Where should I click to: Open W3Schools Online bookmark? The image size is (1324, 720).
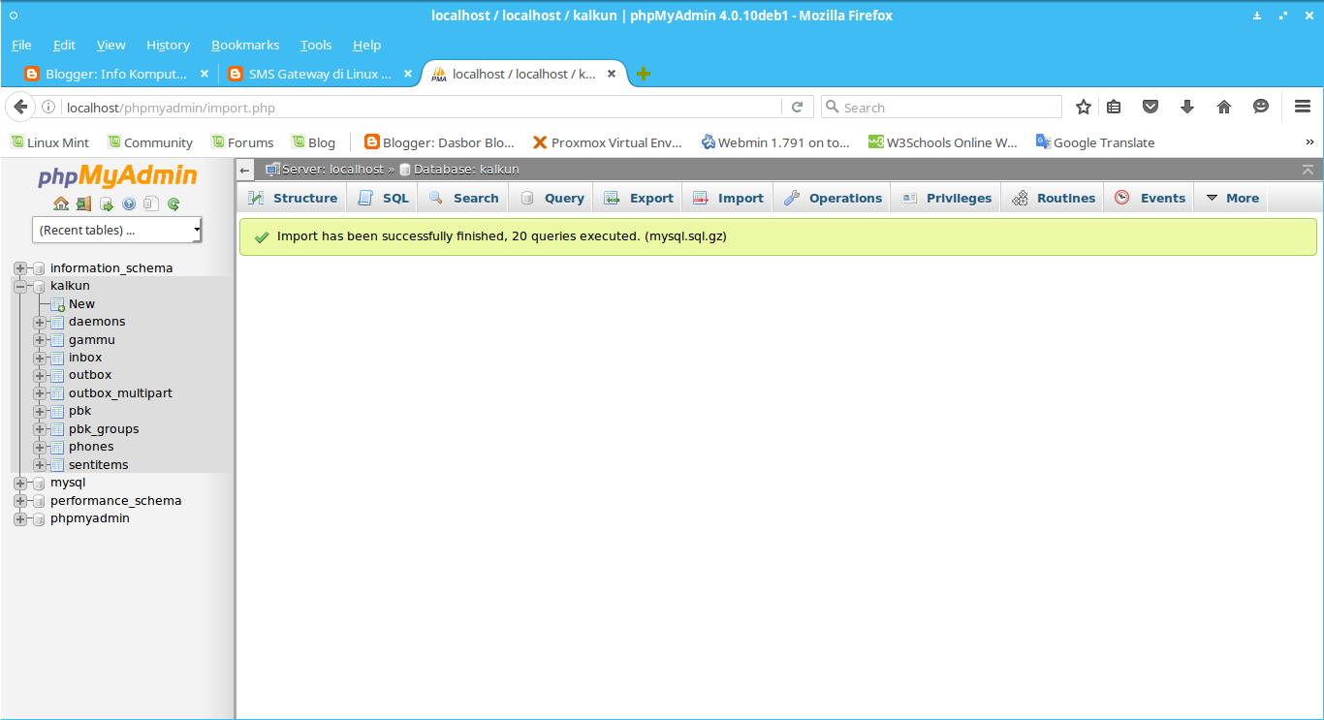(943, 142)
